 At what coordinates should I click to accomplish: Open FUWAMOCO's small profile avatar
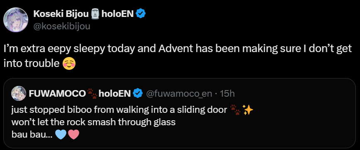[x=18, y=93]
